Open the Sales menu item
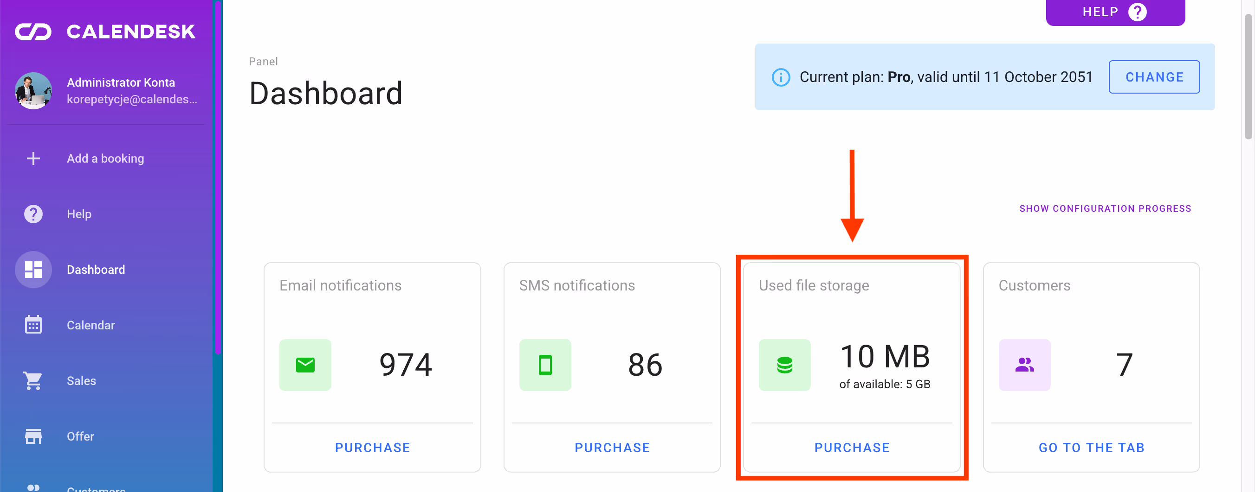This screenshot has width=1255, height=492. point(81,381)
